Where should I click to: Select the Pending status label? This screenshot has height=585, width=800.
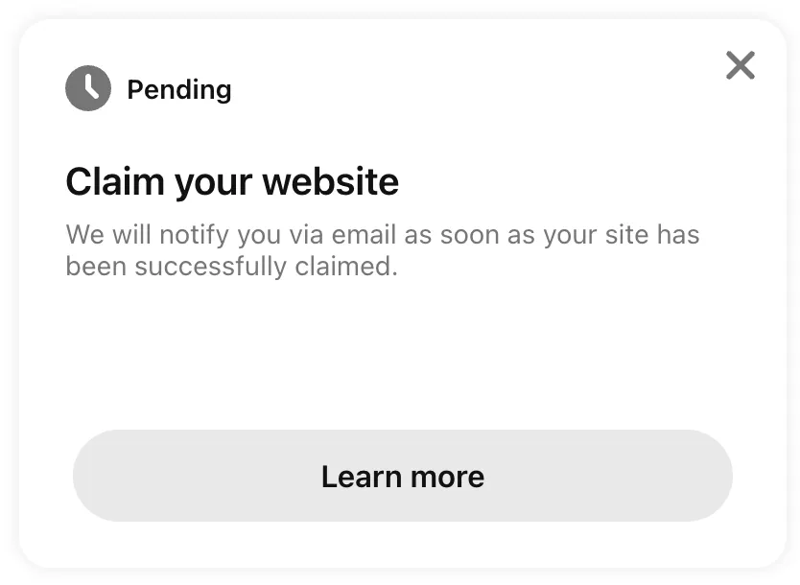[178, 89]
